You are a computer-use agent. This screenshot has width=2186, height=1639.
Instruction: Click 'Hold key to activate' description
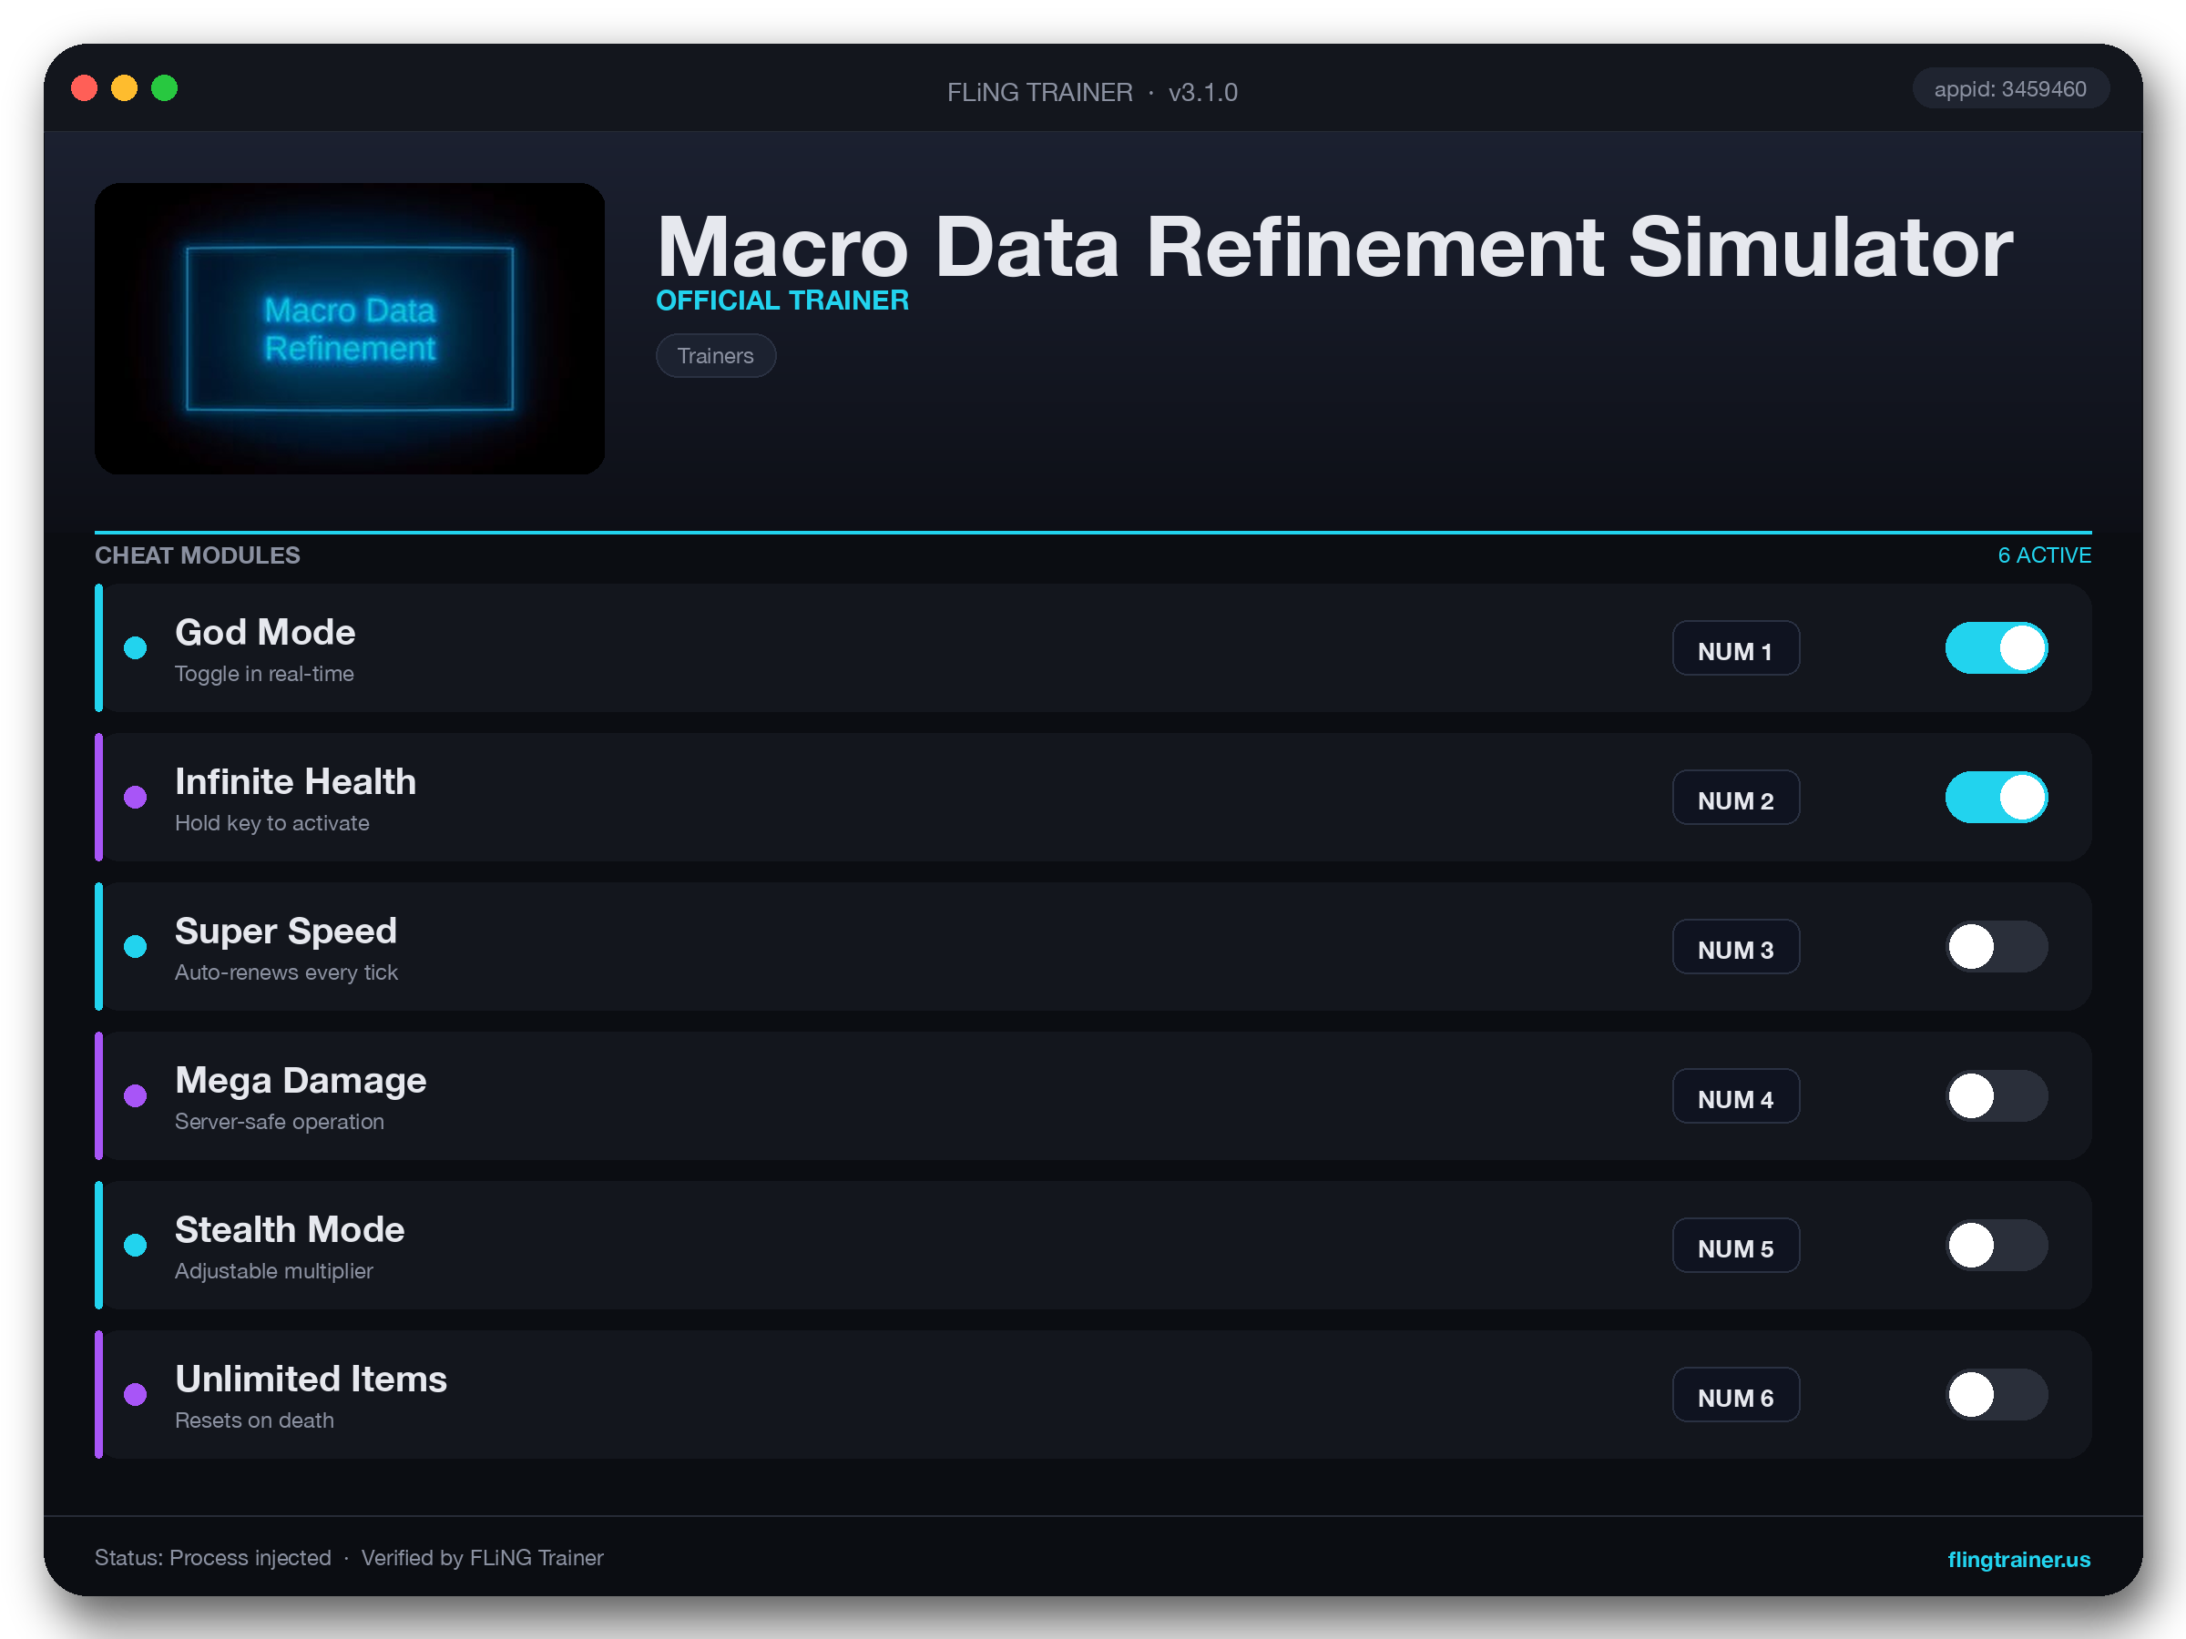tap(271, 823)
